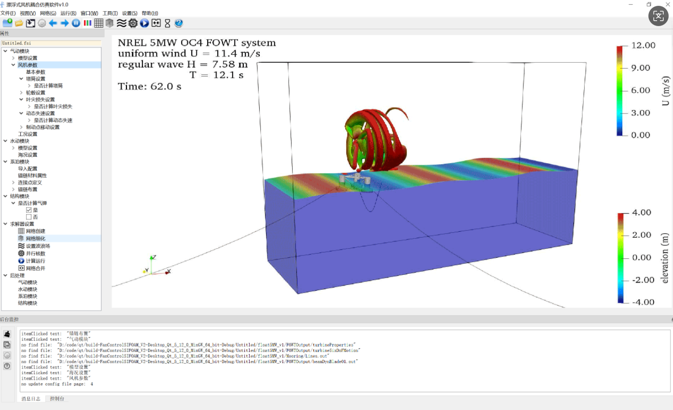Click the mesh merge toolbar icon
The height and width of the screenshot is (410, 673).
(x=156, y=23)
